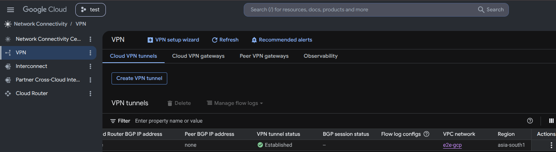Screen dimensions: 556x152
Task: Refresh the VPN list
Action: point(225,40)
